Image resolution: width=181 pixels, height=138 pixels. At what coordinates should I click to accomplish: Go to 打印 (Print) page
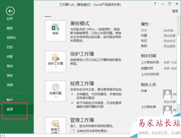pyautogui.click(x=10, y=47)
